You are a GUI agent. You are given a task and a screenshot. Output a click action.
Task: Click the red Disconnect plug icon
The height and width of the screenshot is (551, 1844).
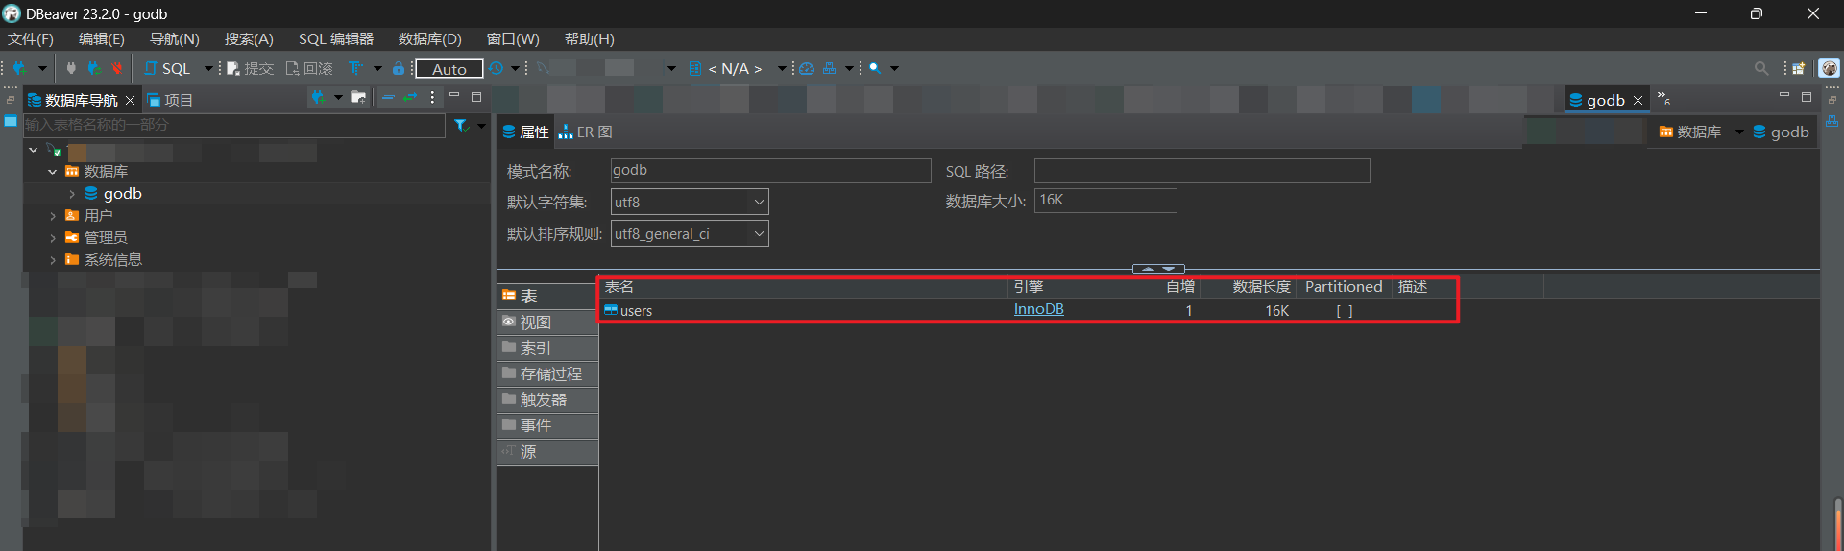pyautogui.click(x=116, y=68)
